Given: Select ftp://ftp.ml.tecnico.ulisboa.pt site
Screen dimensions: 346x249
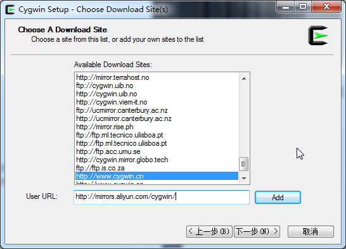Looking at the screenshot, I should 157,135.
